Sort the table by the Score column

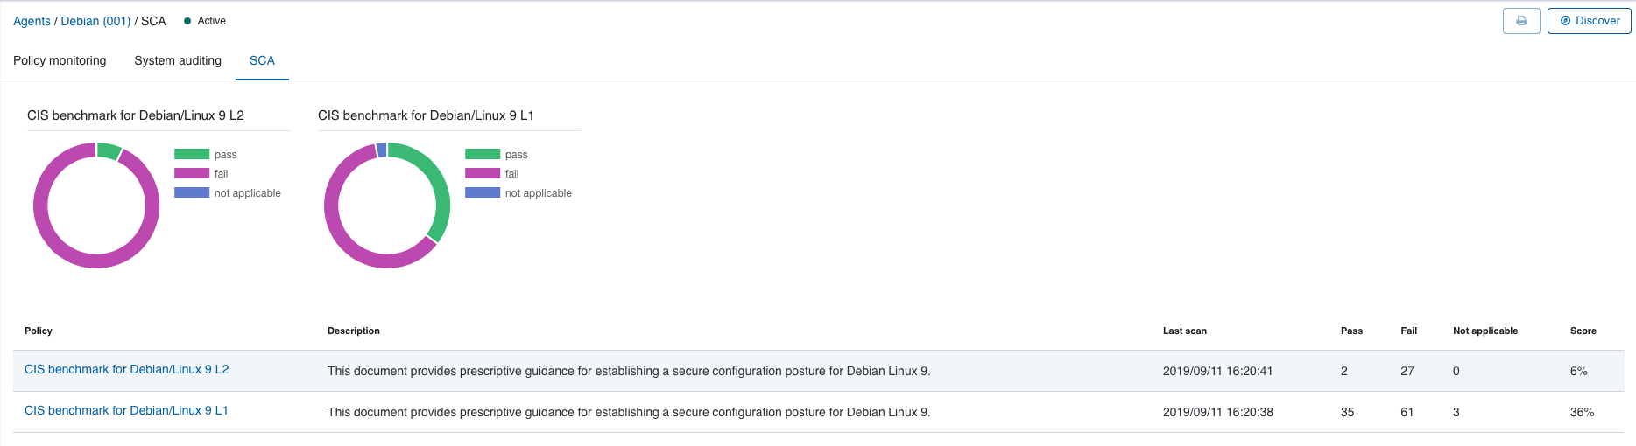pyautogui.click(x=1583, y=331)
